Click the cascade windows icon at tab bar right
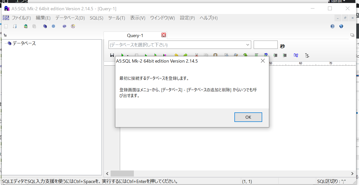Image resolution: width=359 pixels, height=185 pixels. 352,35
